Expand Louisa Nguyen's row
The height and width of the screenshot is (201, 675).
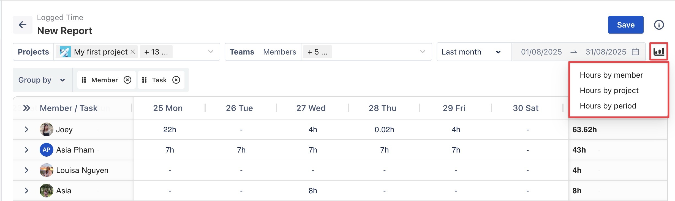tap(26, 170)
